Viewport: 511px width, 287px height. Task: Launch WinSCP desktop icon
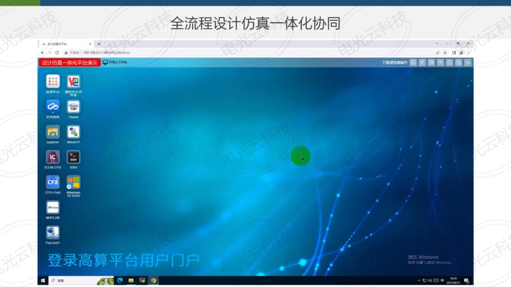click(x=73, y=132)
